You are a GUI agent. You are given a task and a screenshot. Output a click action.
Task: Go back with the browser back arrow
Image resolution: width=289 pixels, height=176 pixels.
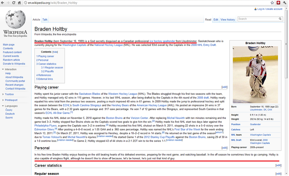(2, 3)
